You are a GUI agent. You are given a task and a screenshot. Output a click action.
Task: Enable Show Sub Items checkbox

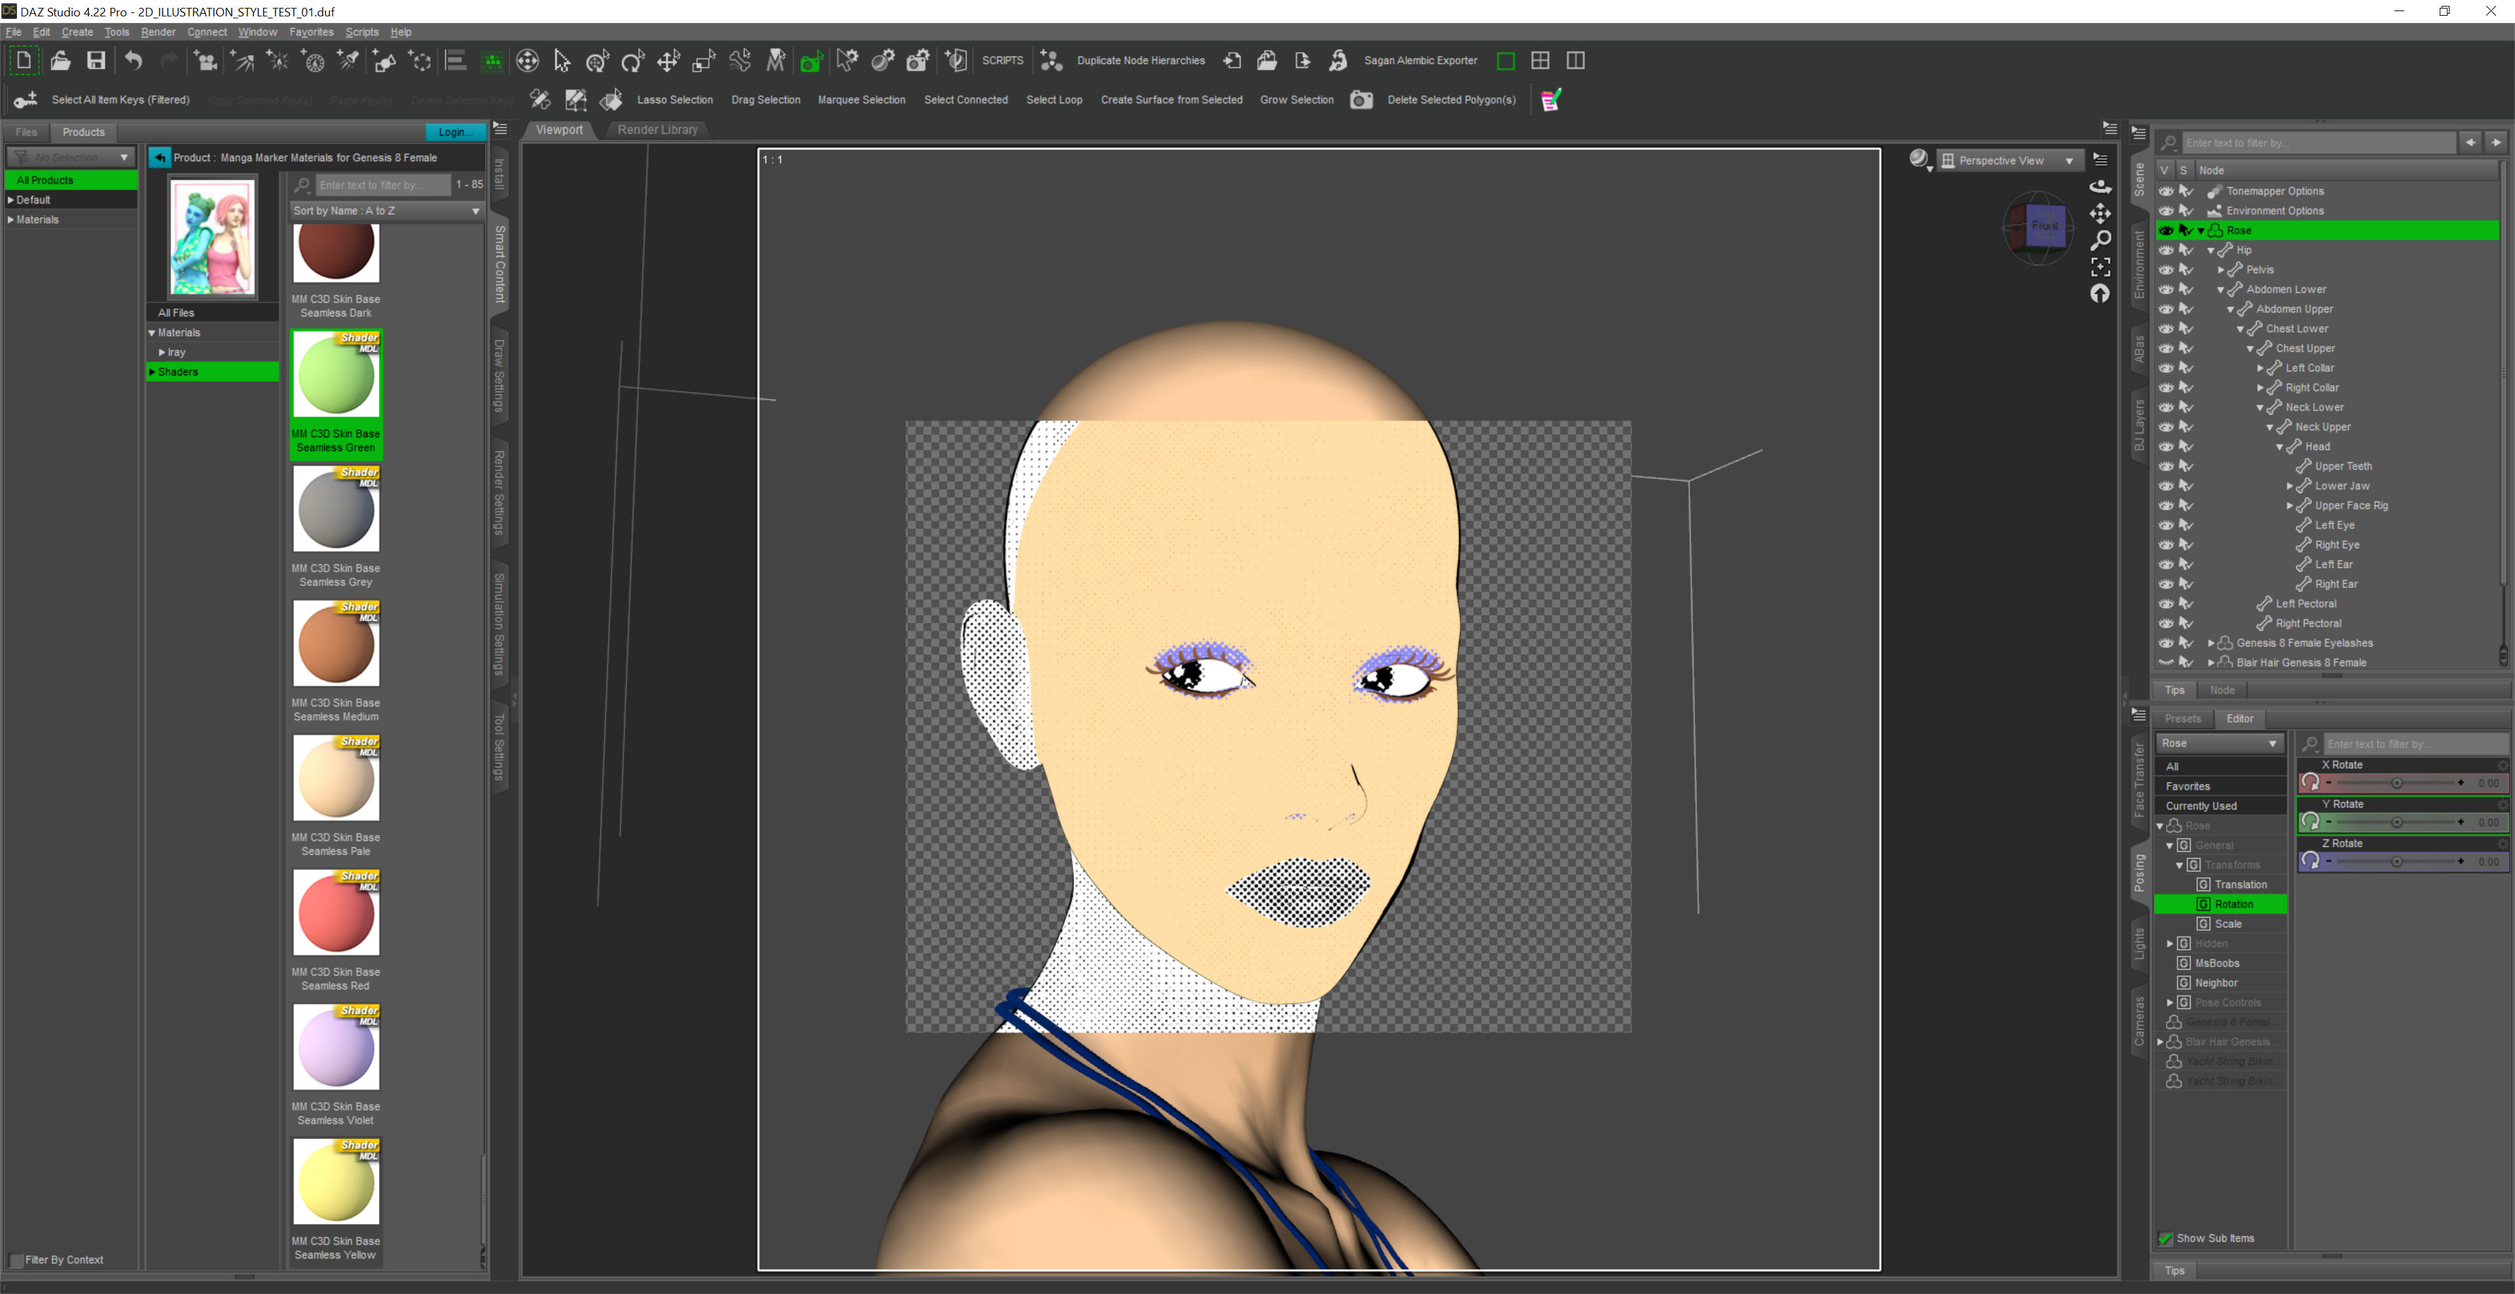pos(2165,1238)
